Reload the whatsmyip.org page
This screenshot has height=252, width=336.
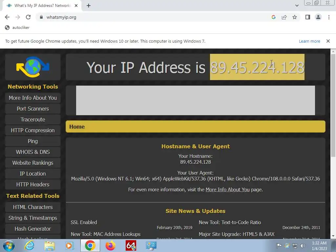click(x=28, y=17)
